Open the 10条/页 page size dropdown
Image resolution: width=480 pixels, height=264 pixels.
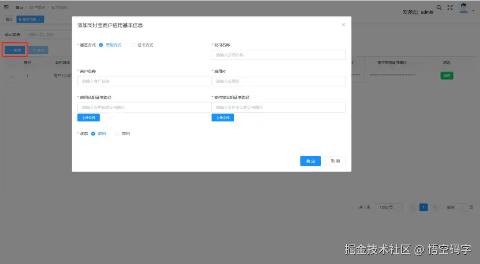pos(389,207)
